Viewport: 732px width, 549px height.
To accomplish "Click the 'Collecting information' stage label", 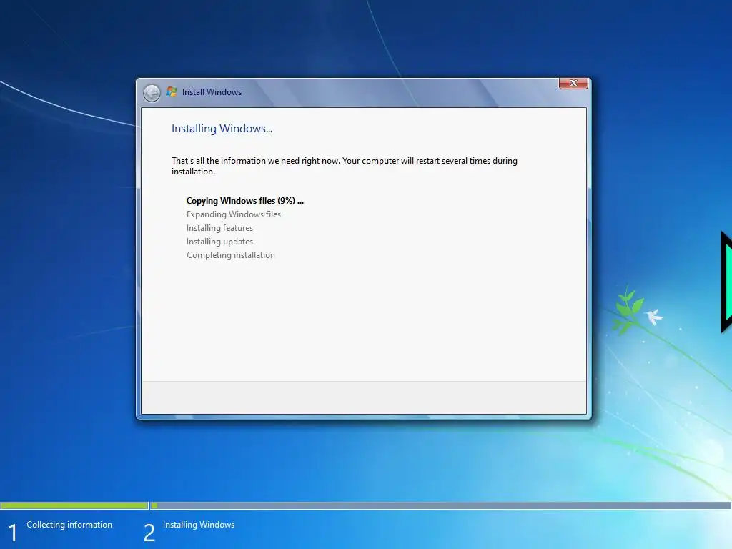I will pyautogui.click(x=69, y=525).
